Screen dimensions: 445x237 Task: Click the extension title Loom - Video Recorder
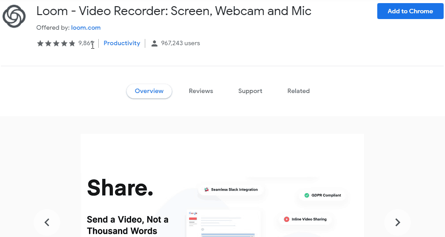pos(174,12)
